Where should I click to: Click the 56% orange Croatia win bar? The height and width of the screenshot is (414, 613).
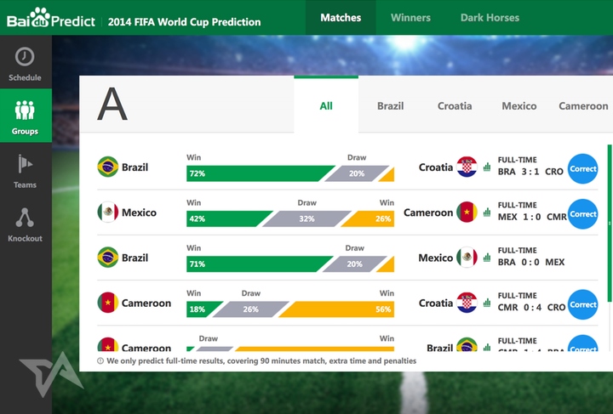click(x=336, y=309)
